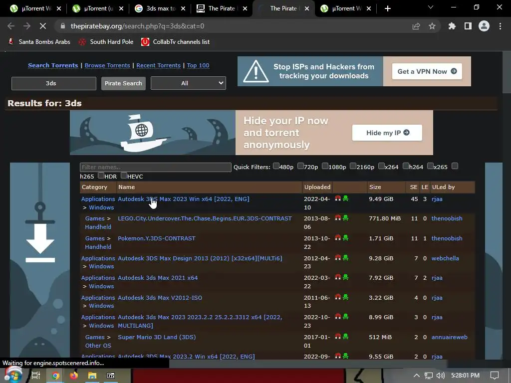Open Task View on the taskbar
This screenshot has width=511, height=383.
click(35, 376)
